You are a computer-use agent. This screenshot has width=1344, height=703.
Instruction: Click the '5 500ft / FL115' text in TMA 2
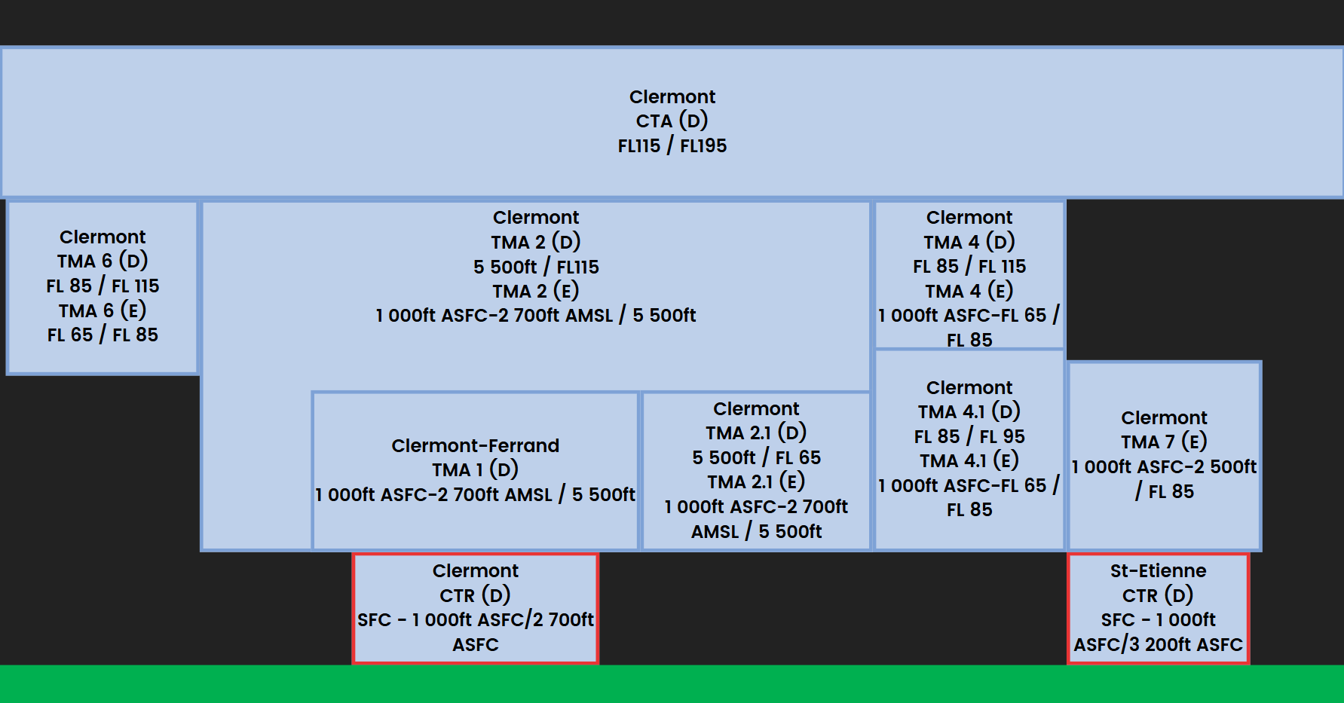point(536,267)
